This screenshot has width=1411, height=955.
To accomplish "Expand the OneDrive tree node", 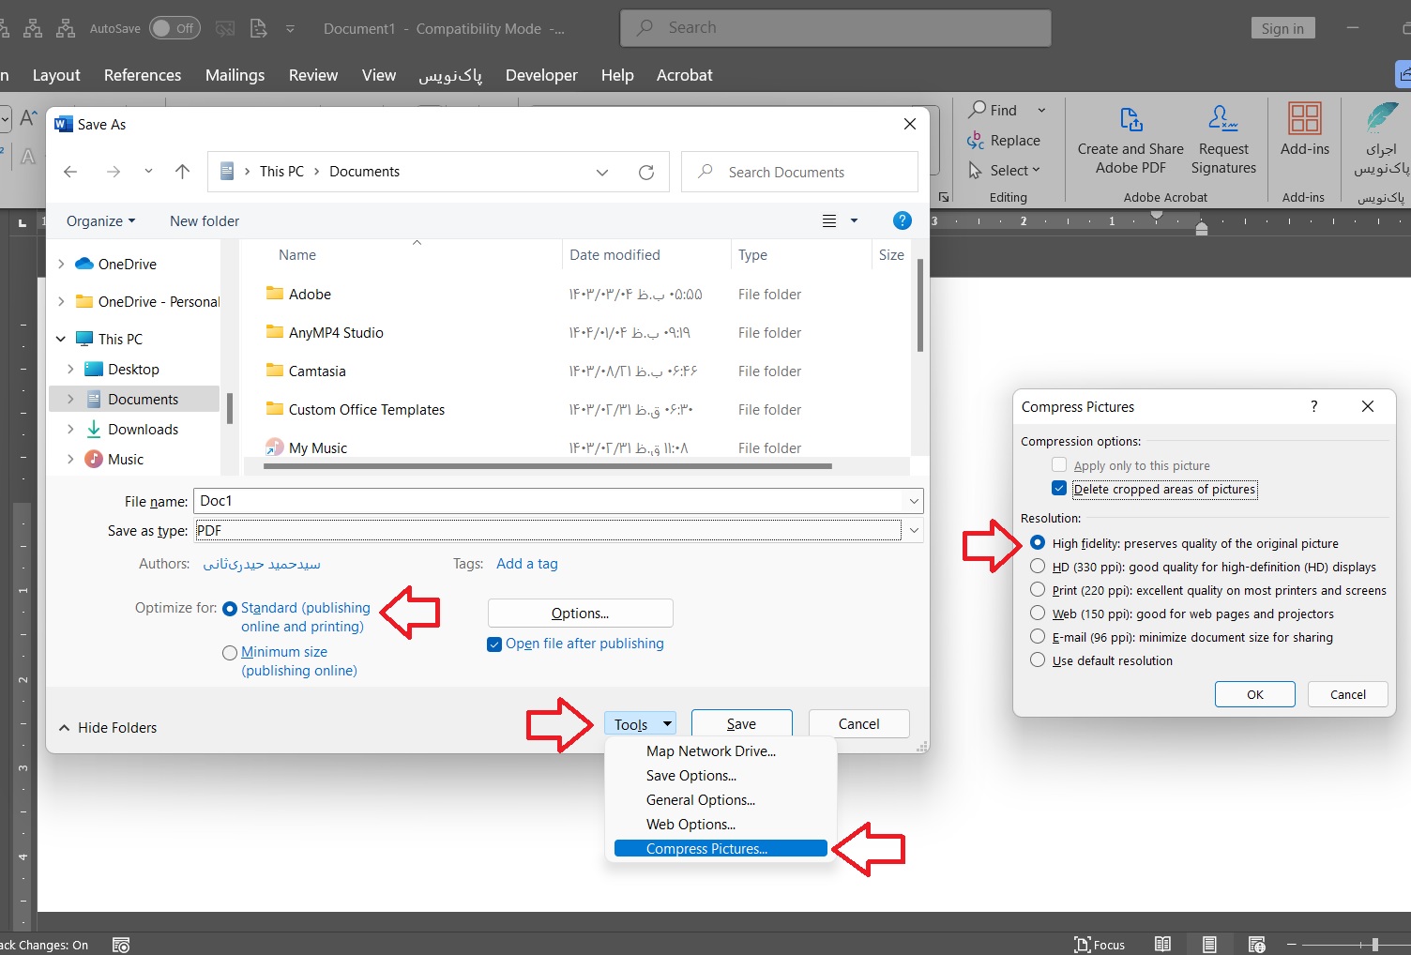I will [61, 265].
